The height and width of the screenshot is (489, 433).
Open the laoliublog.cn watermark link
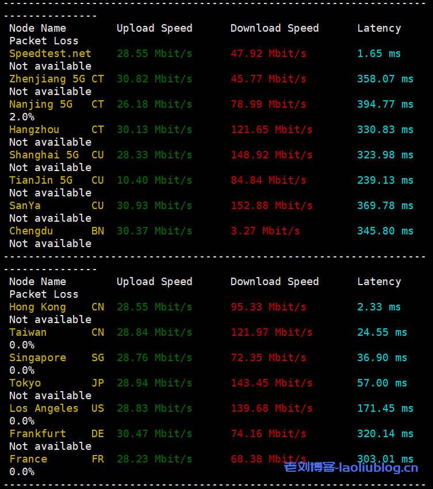351,467
